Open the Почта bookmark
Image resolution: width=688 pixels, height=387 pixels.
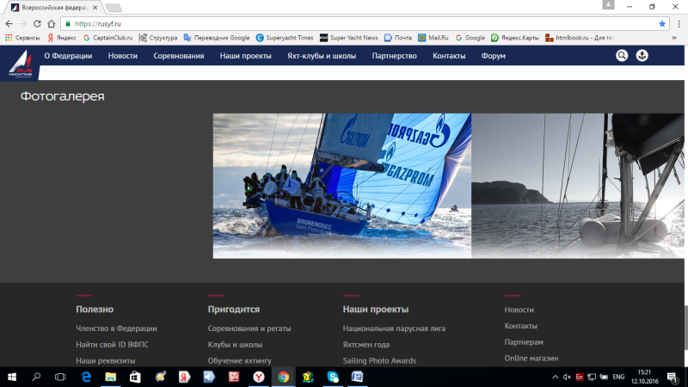coord(398,38)
